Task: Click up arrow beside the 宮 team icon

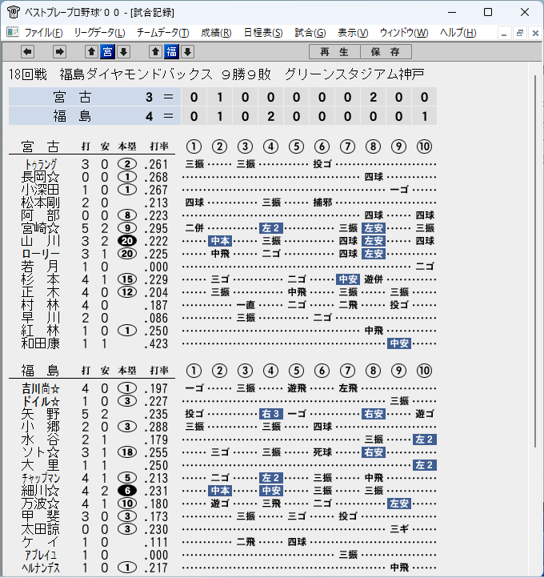Action: pyautogui.click(x=91, y=52)
